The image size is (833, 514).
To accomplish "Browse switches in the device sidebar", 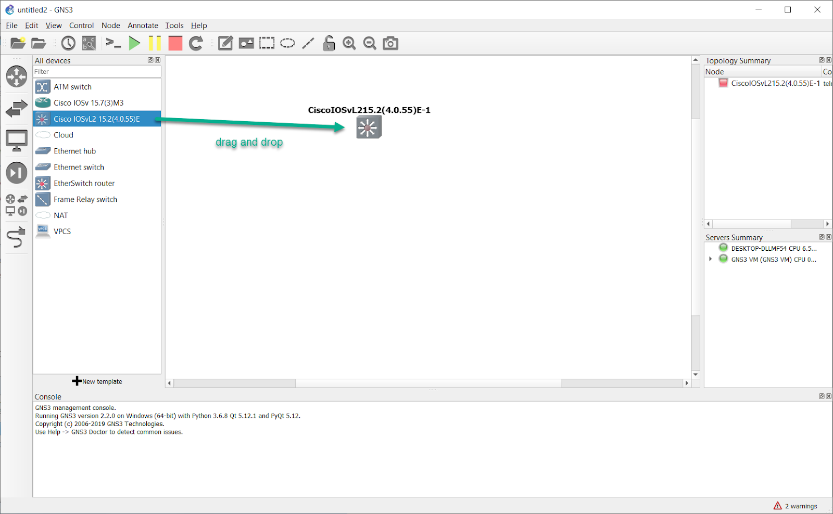I will tap(17, 109).
